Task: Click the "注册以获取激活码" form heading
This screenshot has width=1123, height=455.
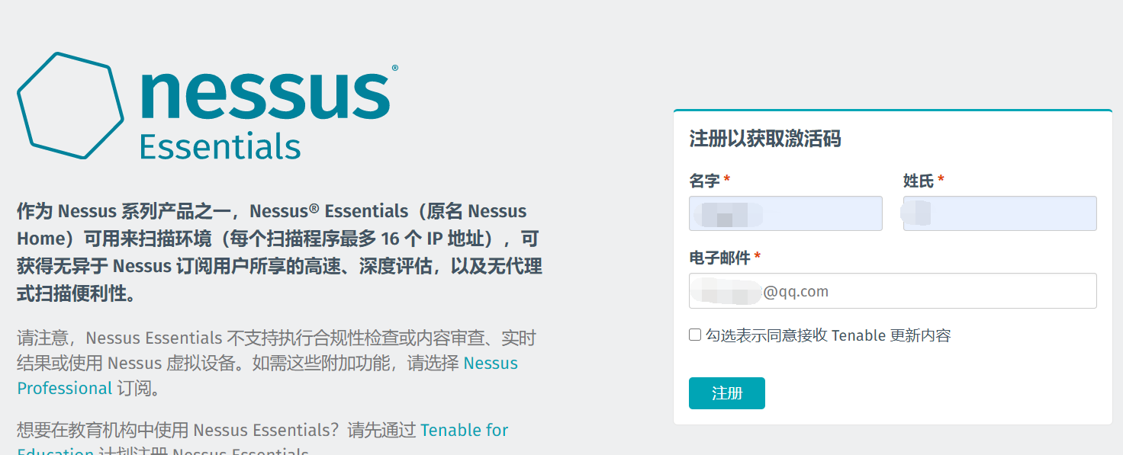Action: [765, 139]
